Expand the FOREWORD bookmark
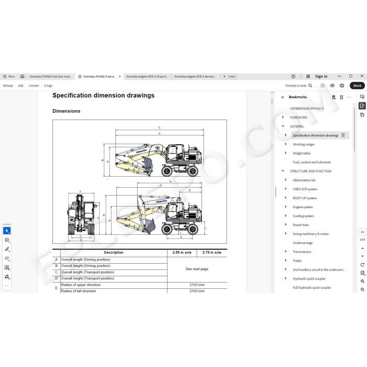The width and height of the screenshot is (367, 367). click(x=283, y=117)
